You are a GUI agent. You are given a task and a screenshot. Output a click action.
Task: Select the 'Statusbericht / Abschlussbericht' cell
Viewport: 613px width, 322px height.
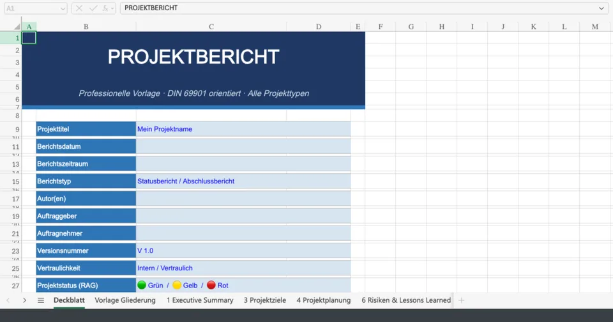coord(243,181)
